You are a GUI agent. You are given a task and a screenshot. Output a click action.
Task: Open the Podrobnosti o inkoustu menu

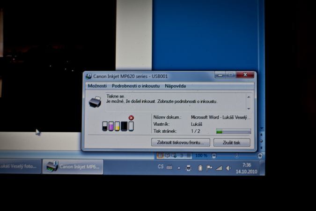point(136,86)
